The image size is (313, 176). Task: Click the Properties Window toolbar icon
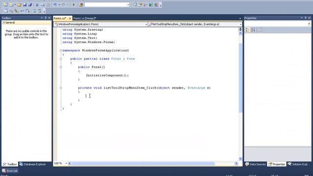tap(140, 4)
